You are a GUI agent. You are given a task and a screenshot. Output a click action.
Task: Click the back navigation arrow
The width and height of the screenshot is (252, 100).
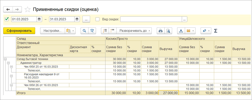pyautogui.click(x=8, y=9)
